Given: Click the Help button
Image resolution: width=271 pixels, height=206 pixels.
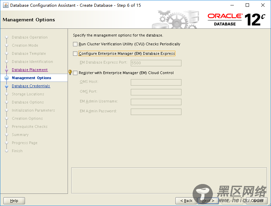Looking at the screenshot, I should click(14, 201).
